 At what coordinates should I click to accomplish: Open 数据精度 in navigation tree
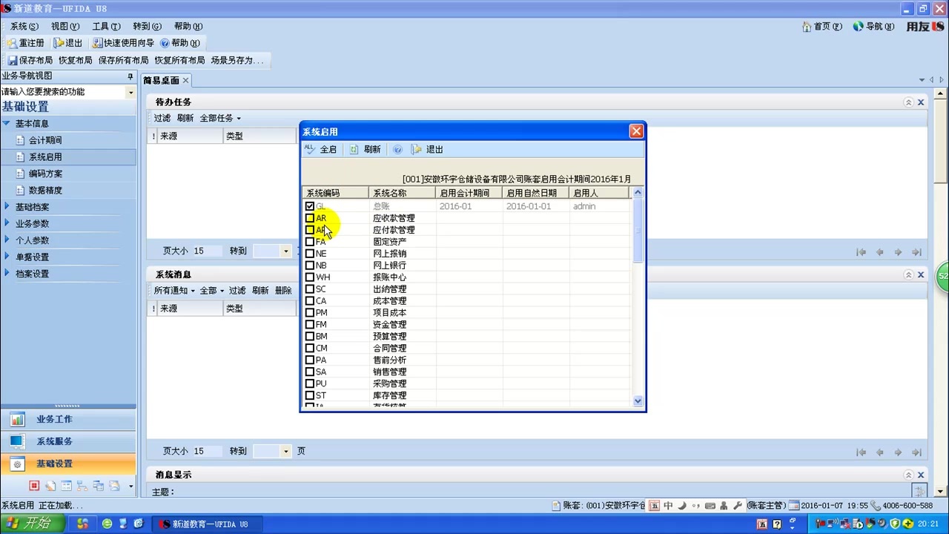pos(45,191)
